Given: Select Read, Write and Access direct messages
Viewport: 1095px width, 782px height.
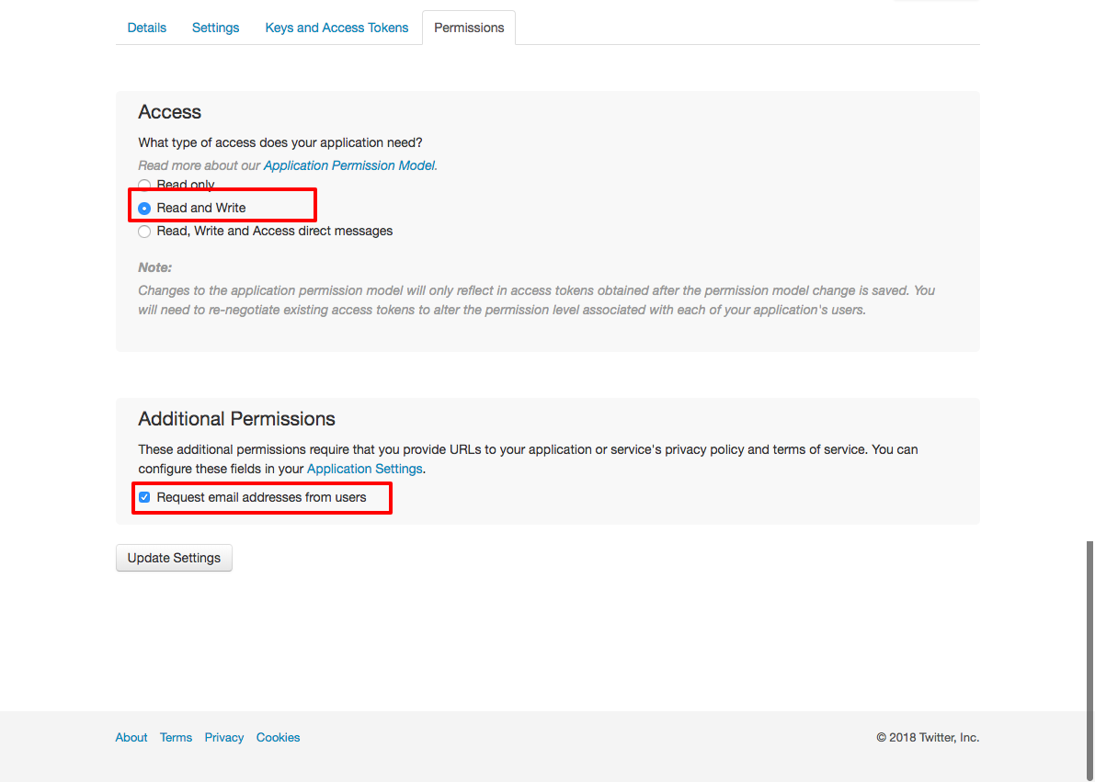Looking at the screenshot, I should [x=144, y=231].
